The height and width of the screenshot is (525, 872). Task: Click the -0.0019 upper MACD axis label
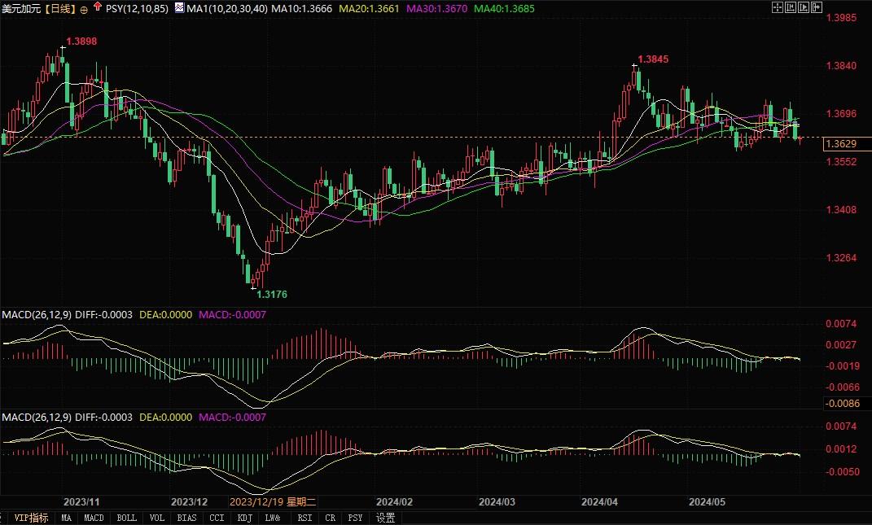point(843,366)
